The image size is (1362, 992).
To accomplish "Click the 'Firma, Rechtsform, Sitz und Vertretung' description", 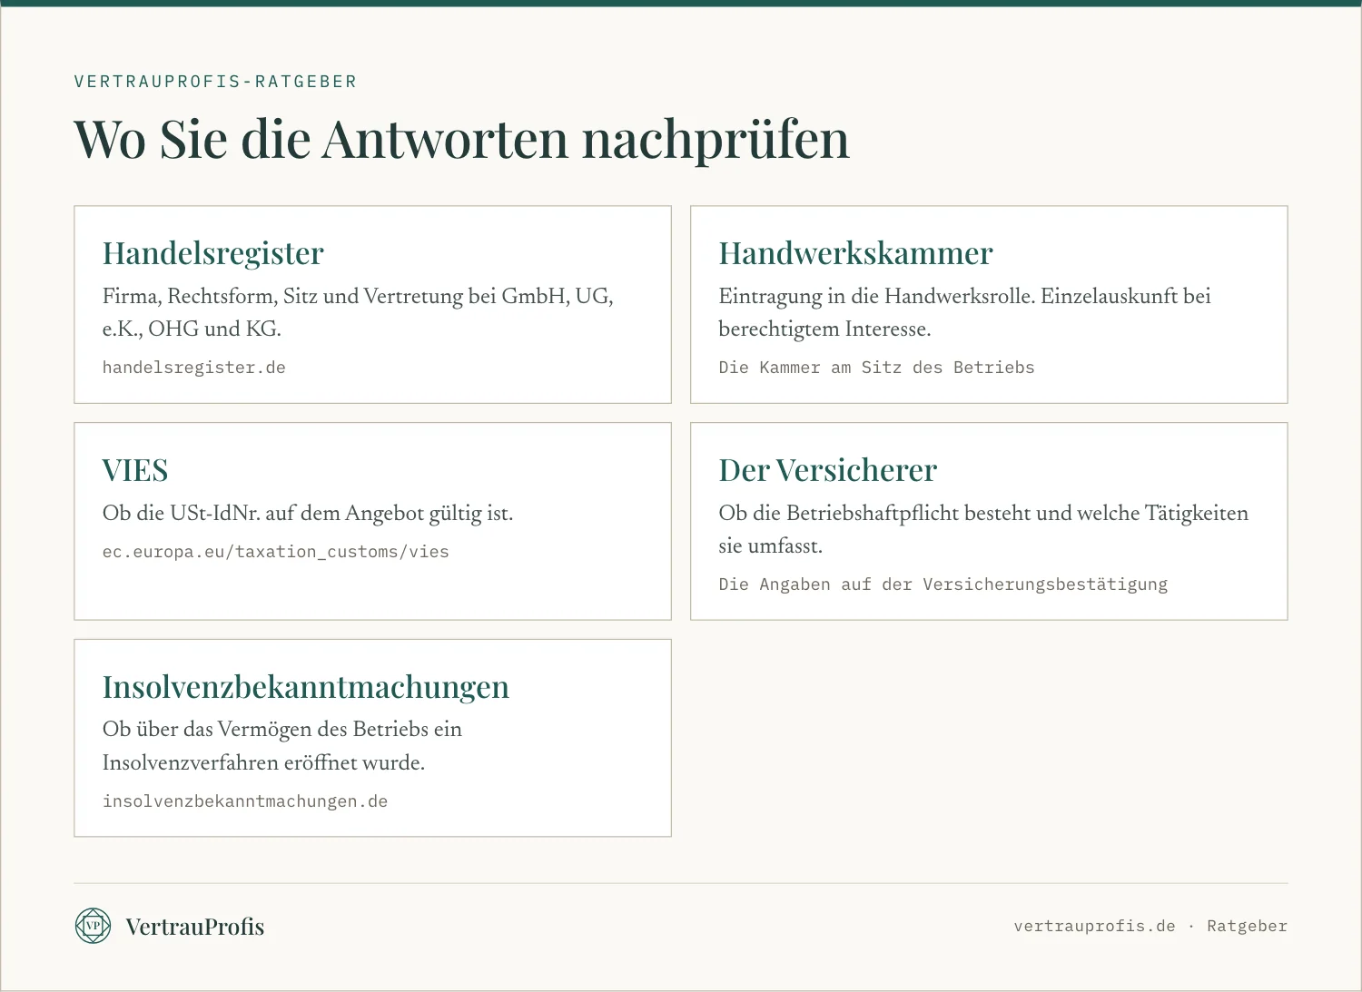I will coord(358,312).
